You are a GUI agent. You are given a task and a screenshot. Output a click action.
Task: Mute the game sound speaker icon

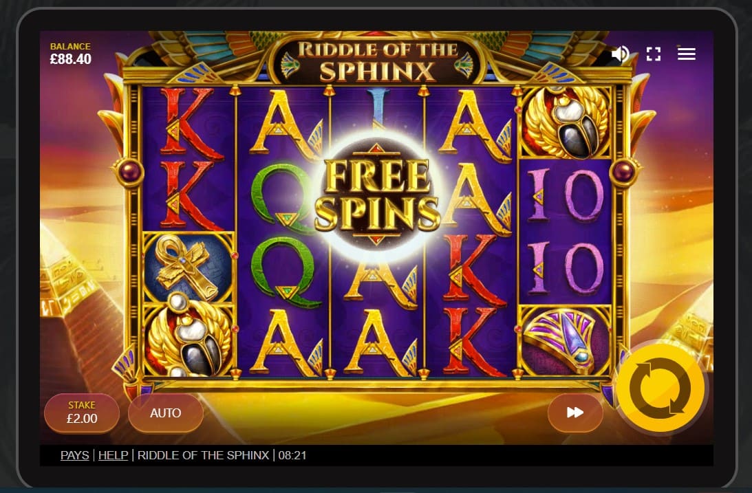[620, 54]
